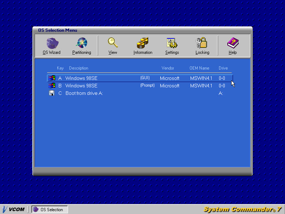Open the Information coins icon
This screenshot has height=214, width=285.
pyautogui.click(x=143, y=44)
